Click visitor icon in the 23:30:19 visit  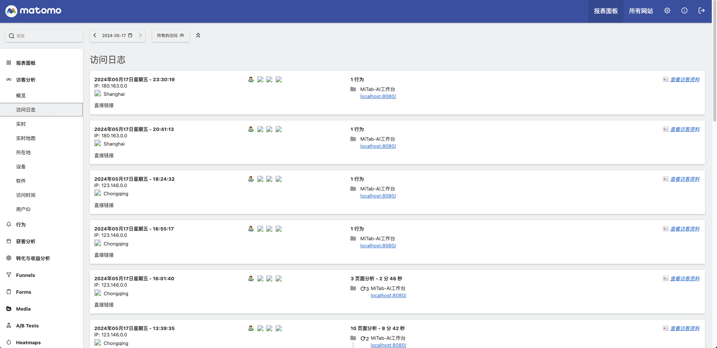point(251,79)
